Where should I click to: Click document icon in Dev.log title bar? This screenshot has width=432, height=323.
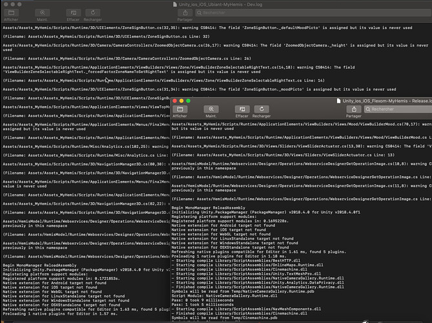[x=175, y=5]
